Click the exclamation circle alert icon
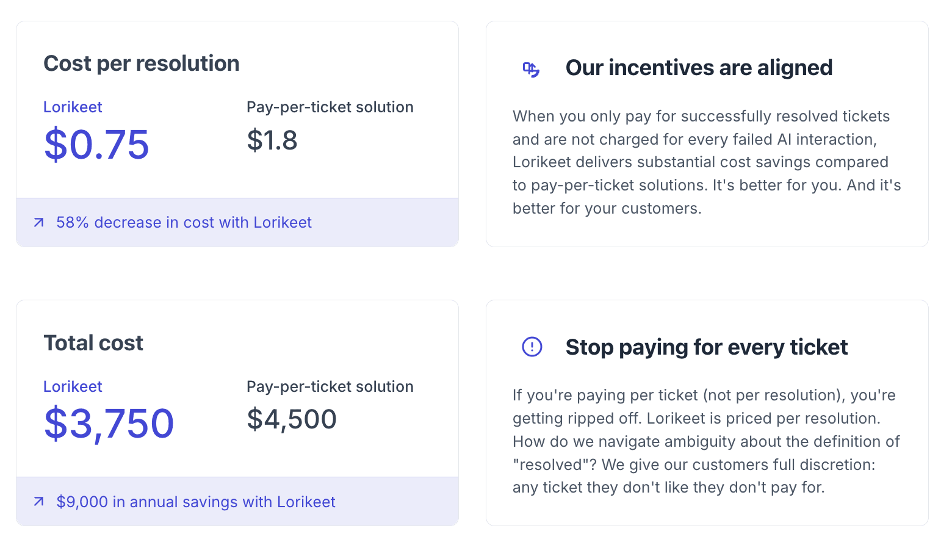Viewport: 952px width, 542px height. pos(532,347)
